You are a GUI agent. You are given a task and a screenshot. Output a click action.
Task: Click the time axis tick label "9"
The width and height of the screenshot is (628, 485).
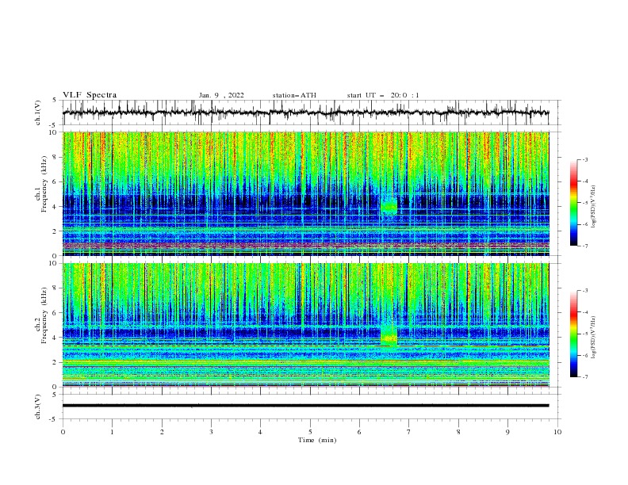click(x=507, y=432)
